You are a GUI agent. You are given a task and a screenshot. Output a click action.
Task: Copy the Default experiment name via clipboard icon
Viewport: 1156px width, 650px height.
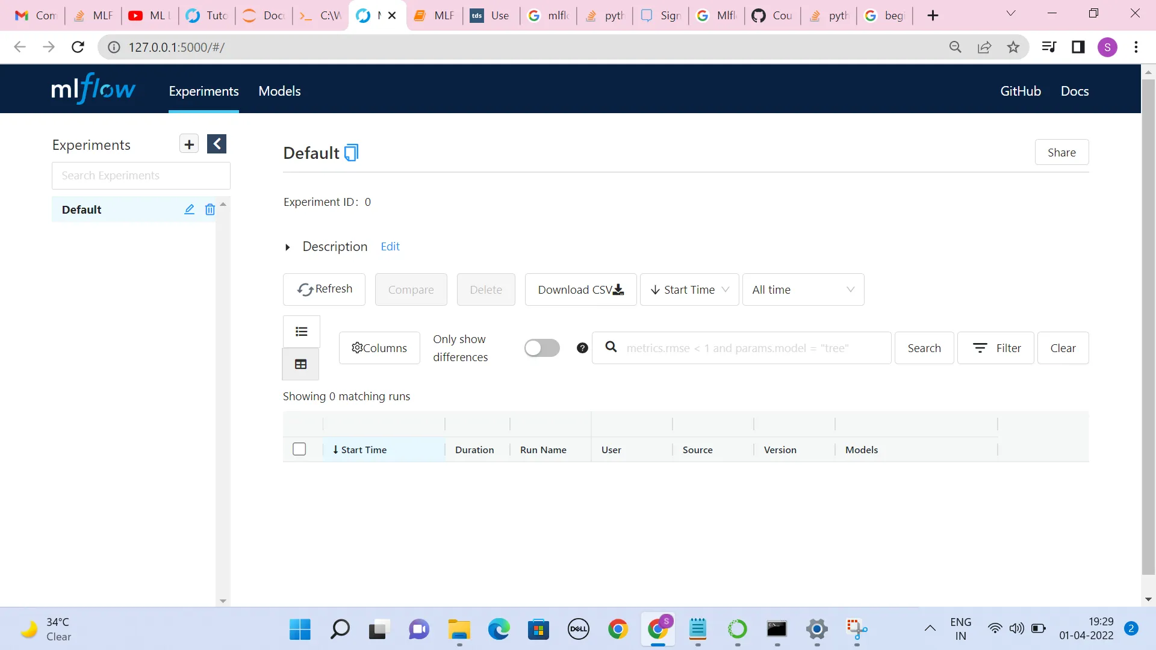(352, 153)
